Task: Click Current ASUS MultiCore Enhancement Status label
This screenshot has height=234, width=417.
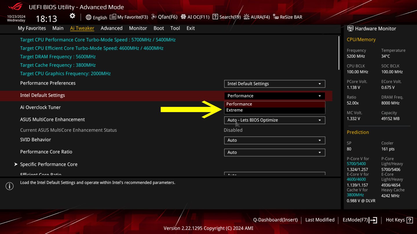Action: (x=68, y=130)
